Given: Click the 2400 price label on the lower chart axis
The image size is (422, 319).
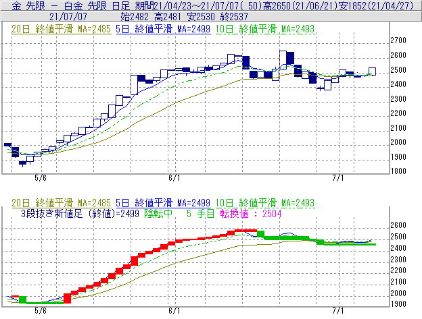Looking at the screenshot, I should tap(398, 248).
